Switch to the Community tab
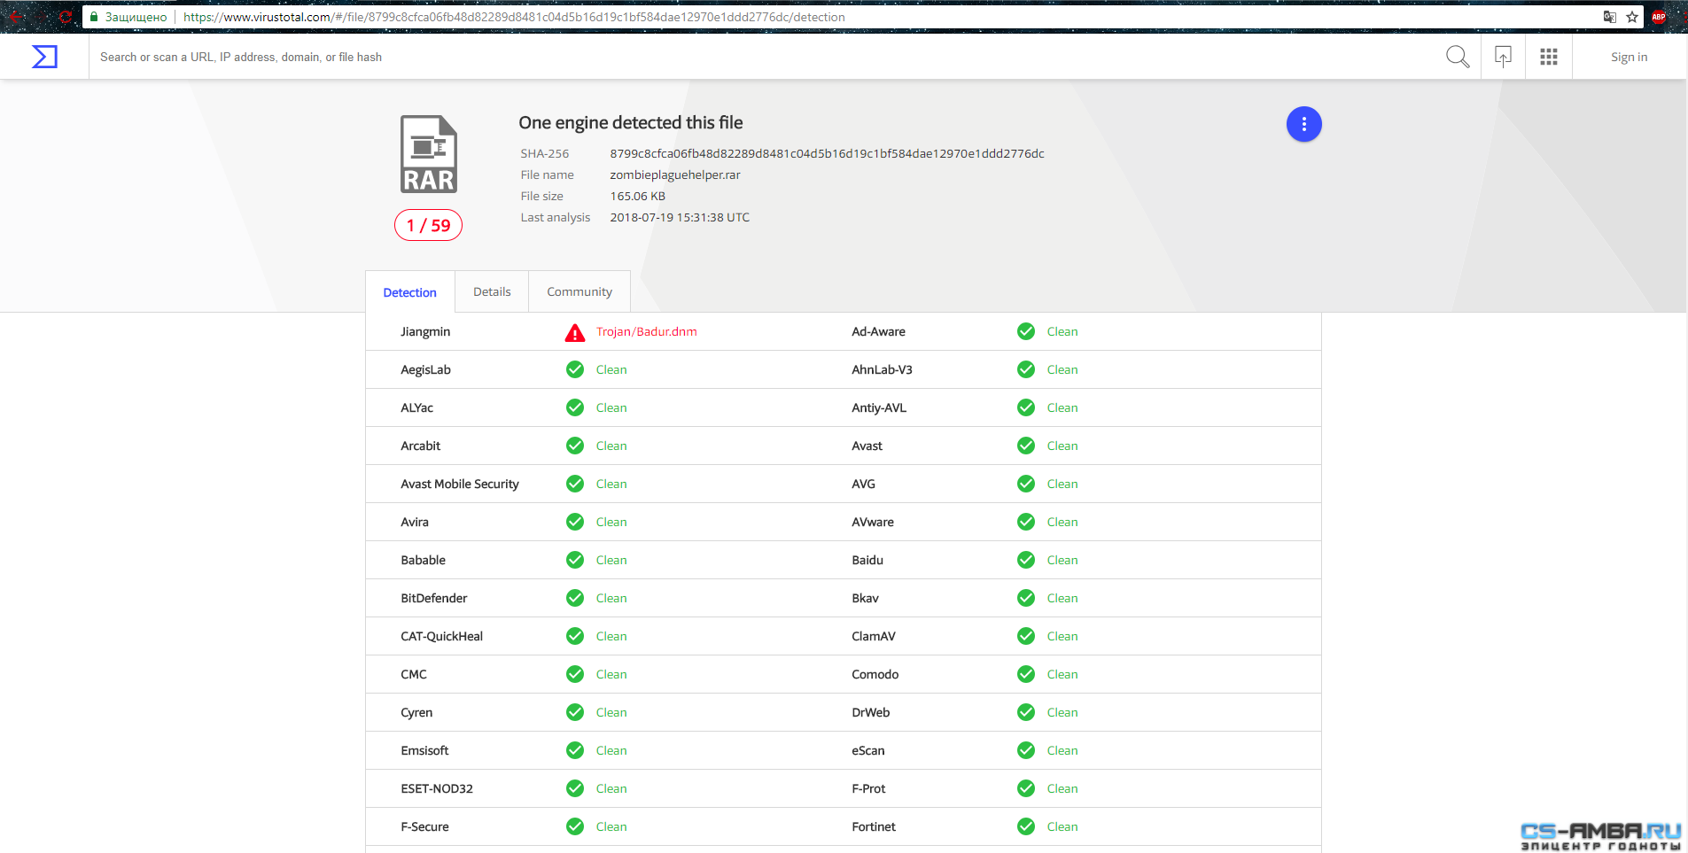This screenshot has height=853, width=1688. click(579, 291)
